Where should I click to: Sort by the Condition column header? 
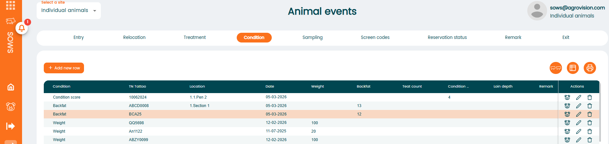point(62,86)
